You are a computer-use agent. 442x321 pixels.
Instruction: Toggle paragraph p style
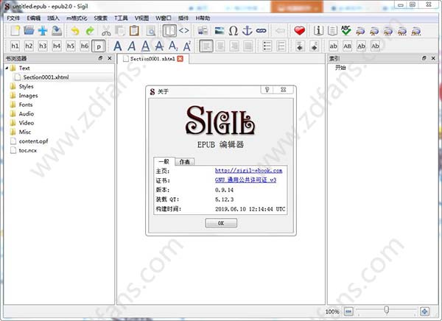click(x=99, y=46)
